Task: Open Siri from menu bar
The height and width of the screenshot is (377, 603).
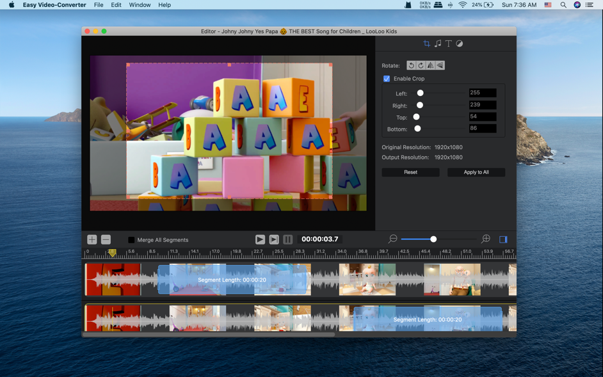Action: 577,5
